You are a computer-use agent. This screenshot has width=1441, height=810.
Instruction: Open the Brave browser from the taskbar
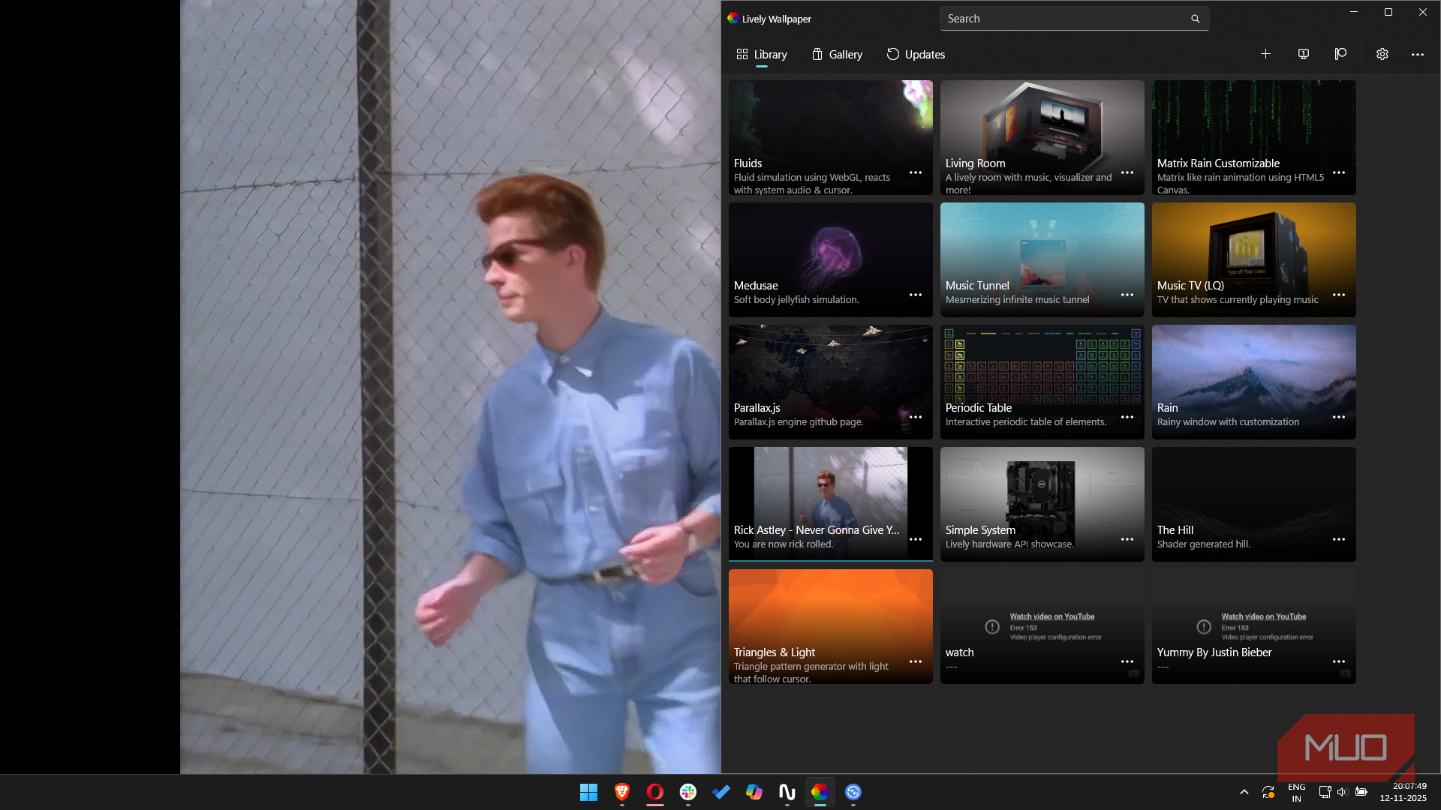coord(622,792)
